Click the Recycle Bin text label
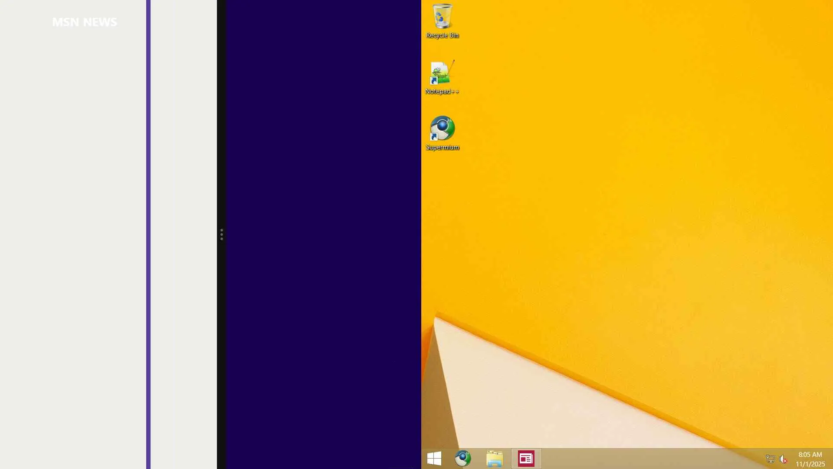This screenshot has width=833, height=469. click(x=442, y=35)
